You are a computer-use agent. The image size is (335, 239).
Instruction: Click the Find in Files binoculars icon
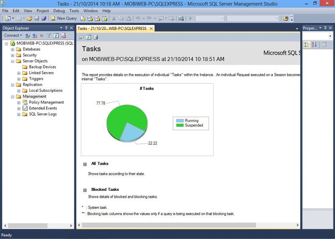pos(286,18)
